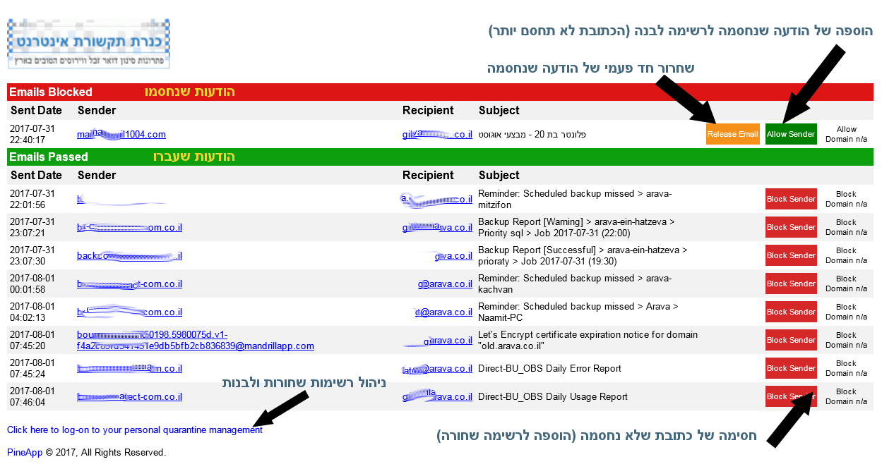
Task: Click Block Domain n/a for Backup Report Successful
Action: [x=846, y=255]
